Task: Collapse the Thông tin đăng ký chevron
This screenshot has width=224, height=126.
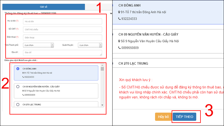Action: coord(111,13)
